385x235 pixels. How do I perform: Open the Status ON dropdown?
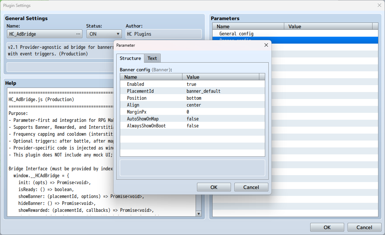tap(104, 34)
